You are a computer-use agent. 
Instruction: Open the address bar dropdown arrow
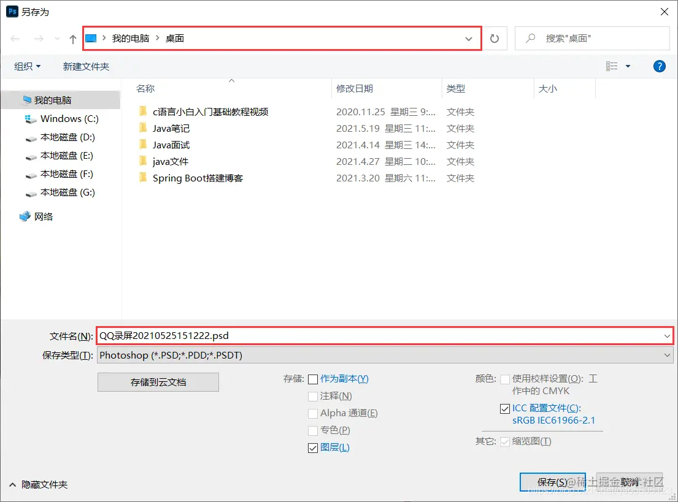coord(468,38)
